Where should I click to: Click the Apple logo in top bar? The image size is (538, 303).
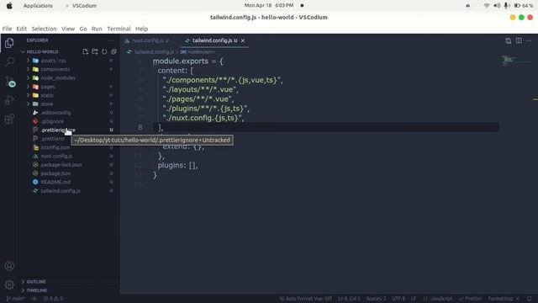pyautogui.click(x=9, y=6)
